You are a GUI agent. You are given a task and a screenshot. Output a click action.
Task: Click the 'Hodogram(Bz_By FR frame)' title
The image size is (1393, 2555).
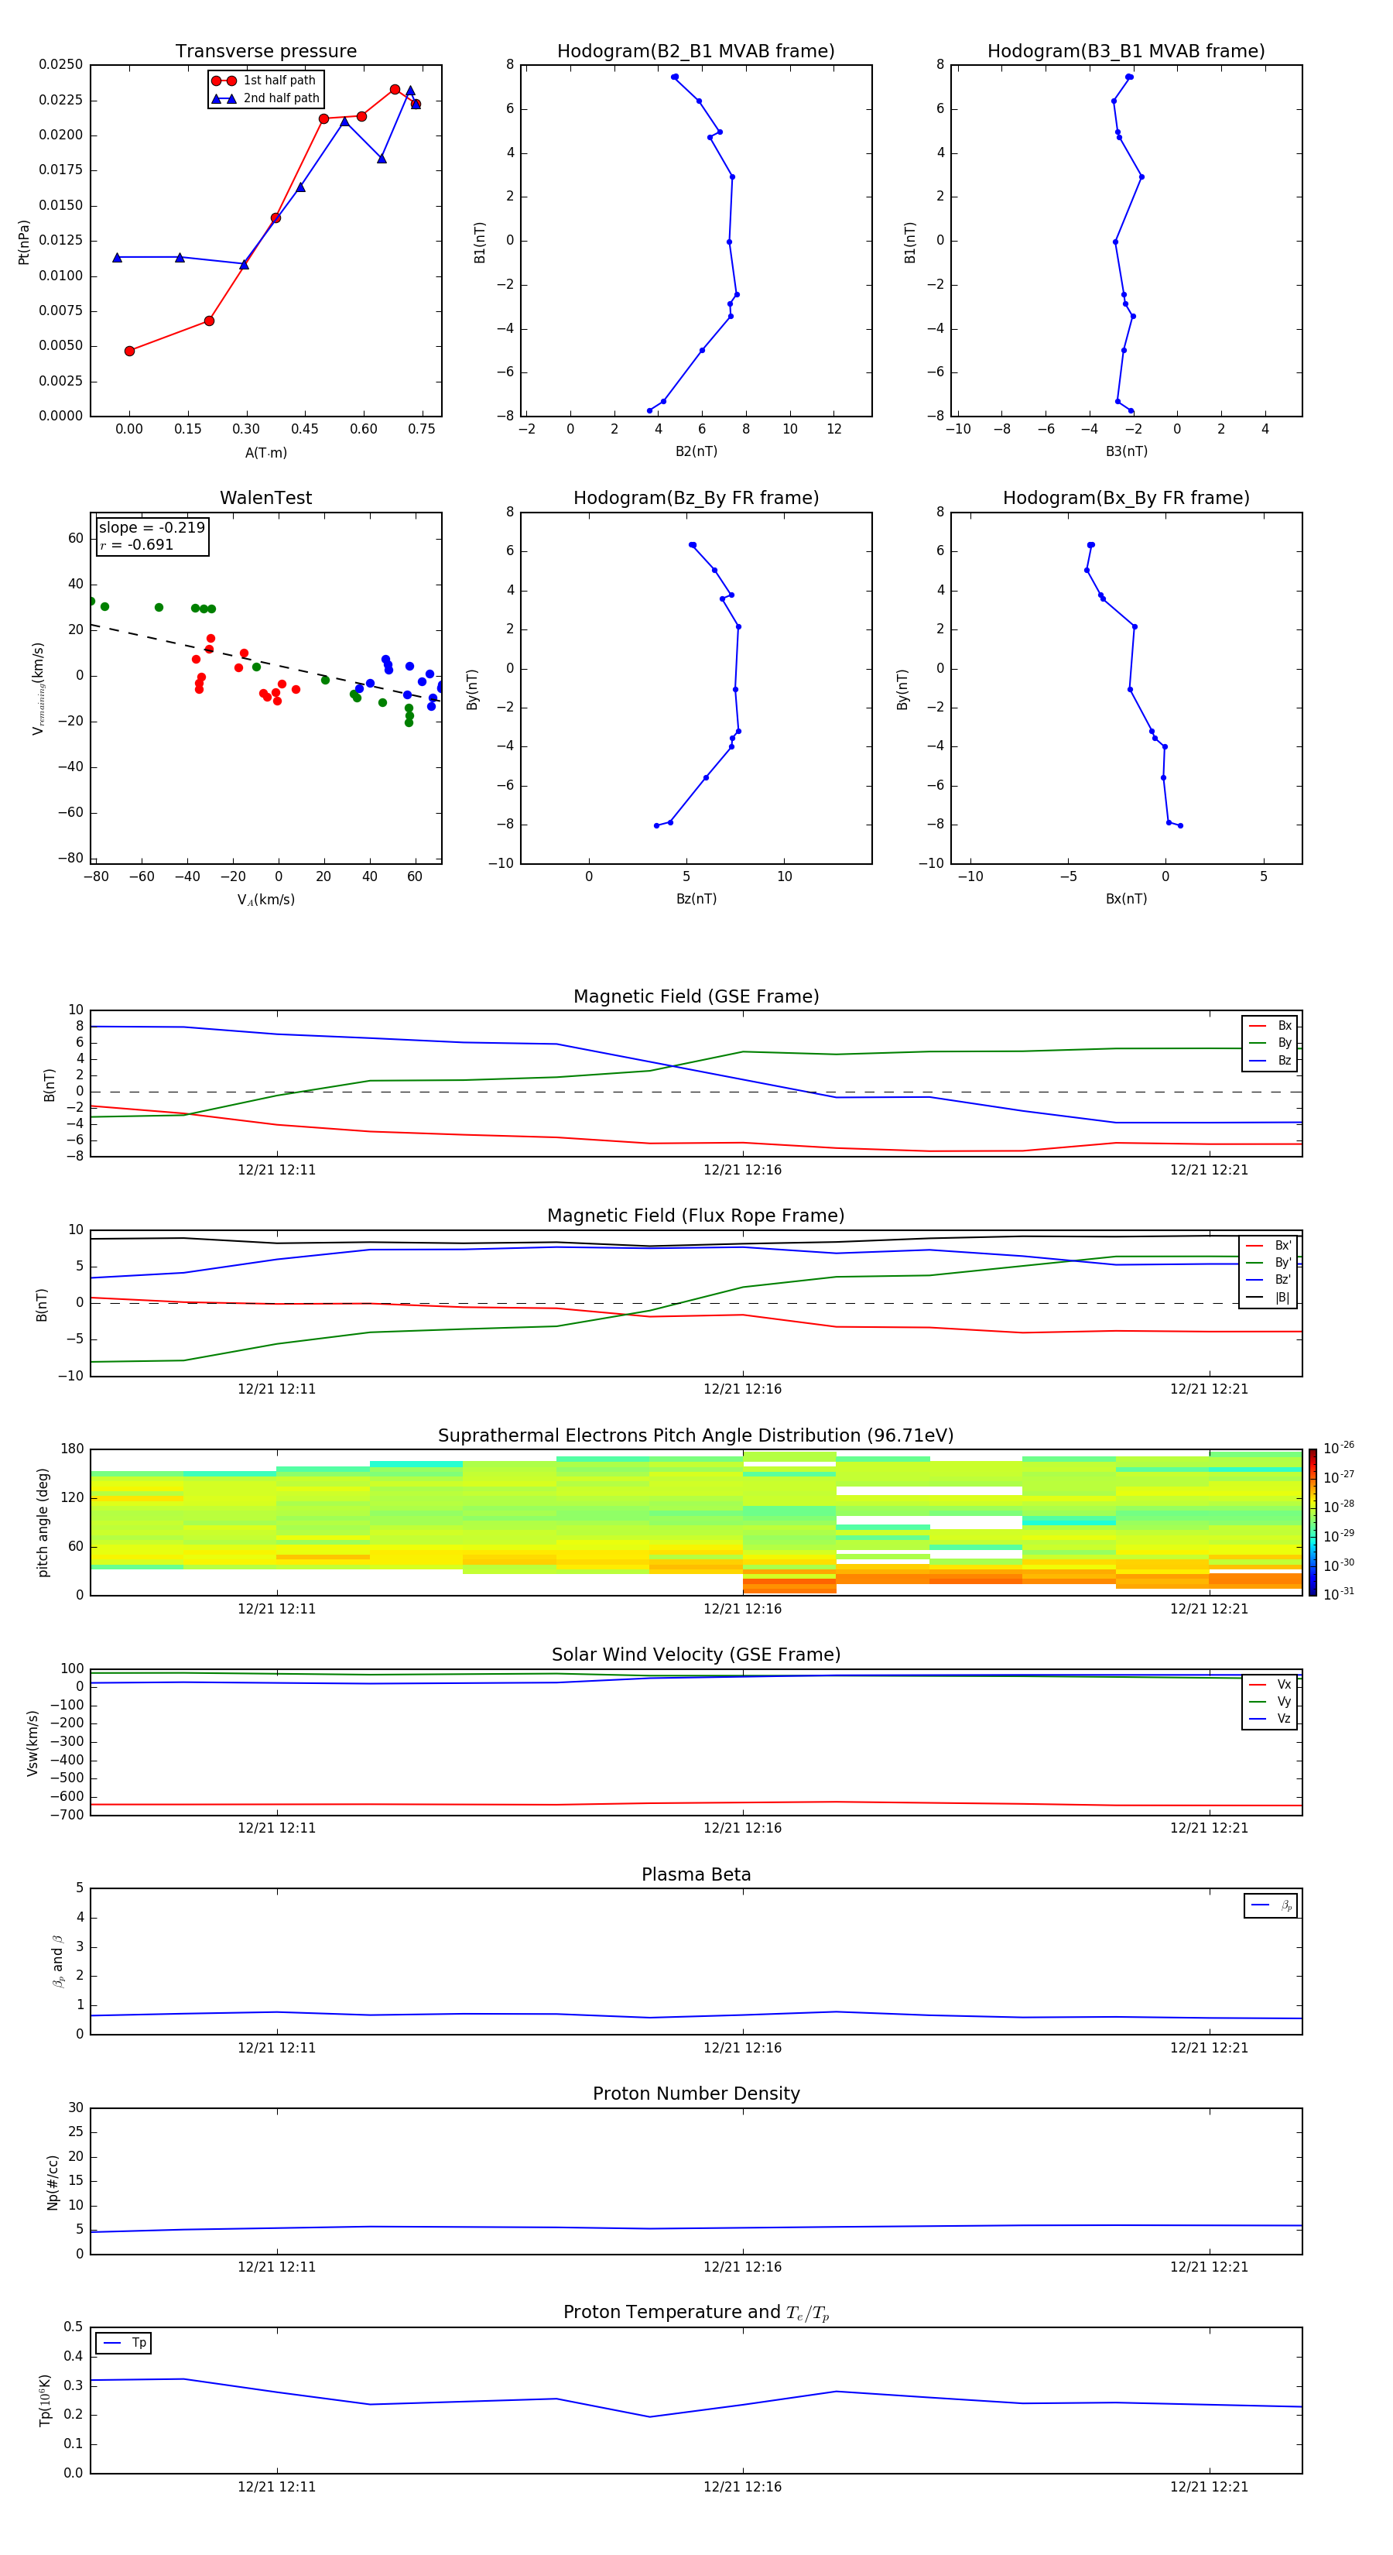click(696, 498)
